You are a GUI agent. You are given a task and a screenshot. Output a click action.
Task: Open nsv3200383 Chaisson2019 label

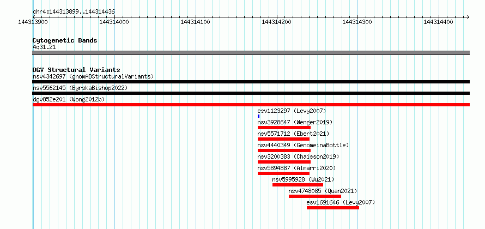pyautogui.click(x=298, y=156)
